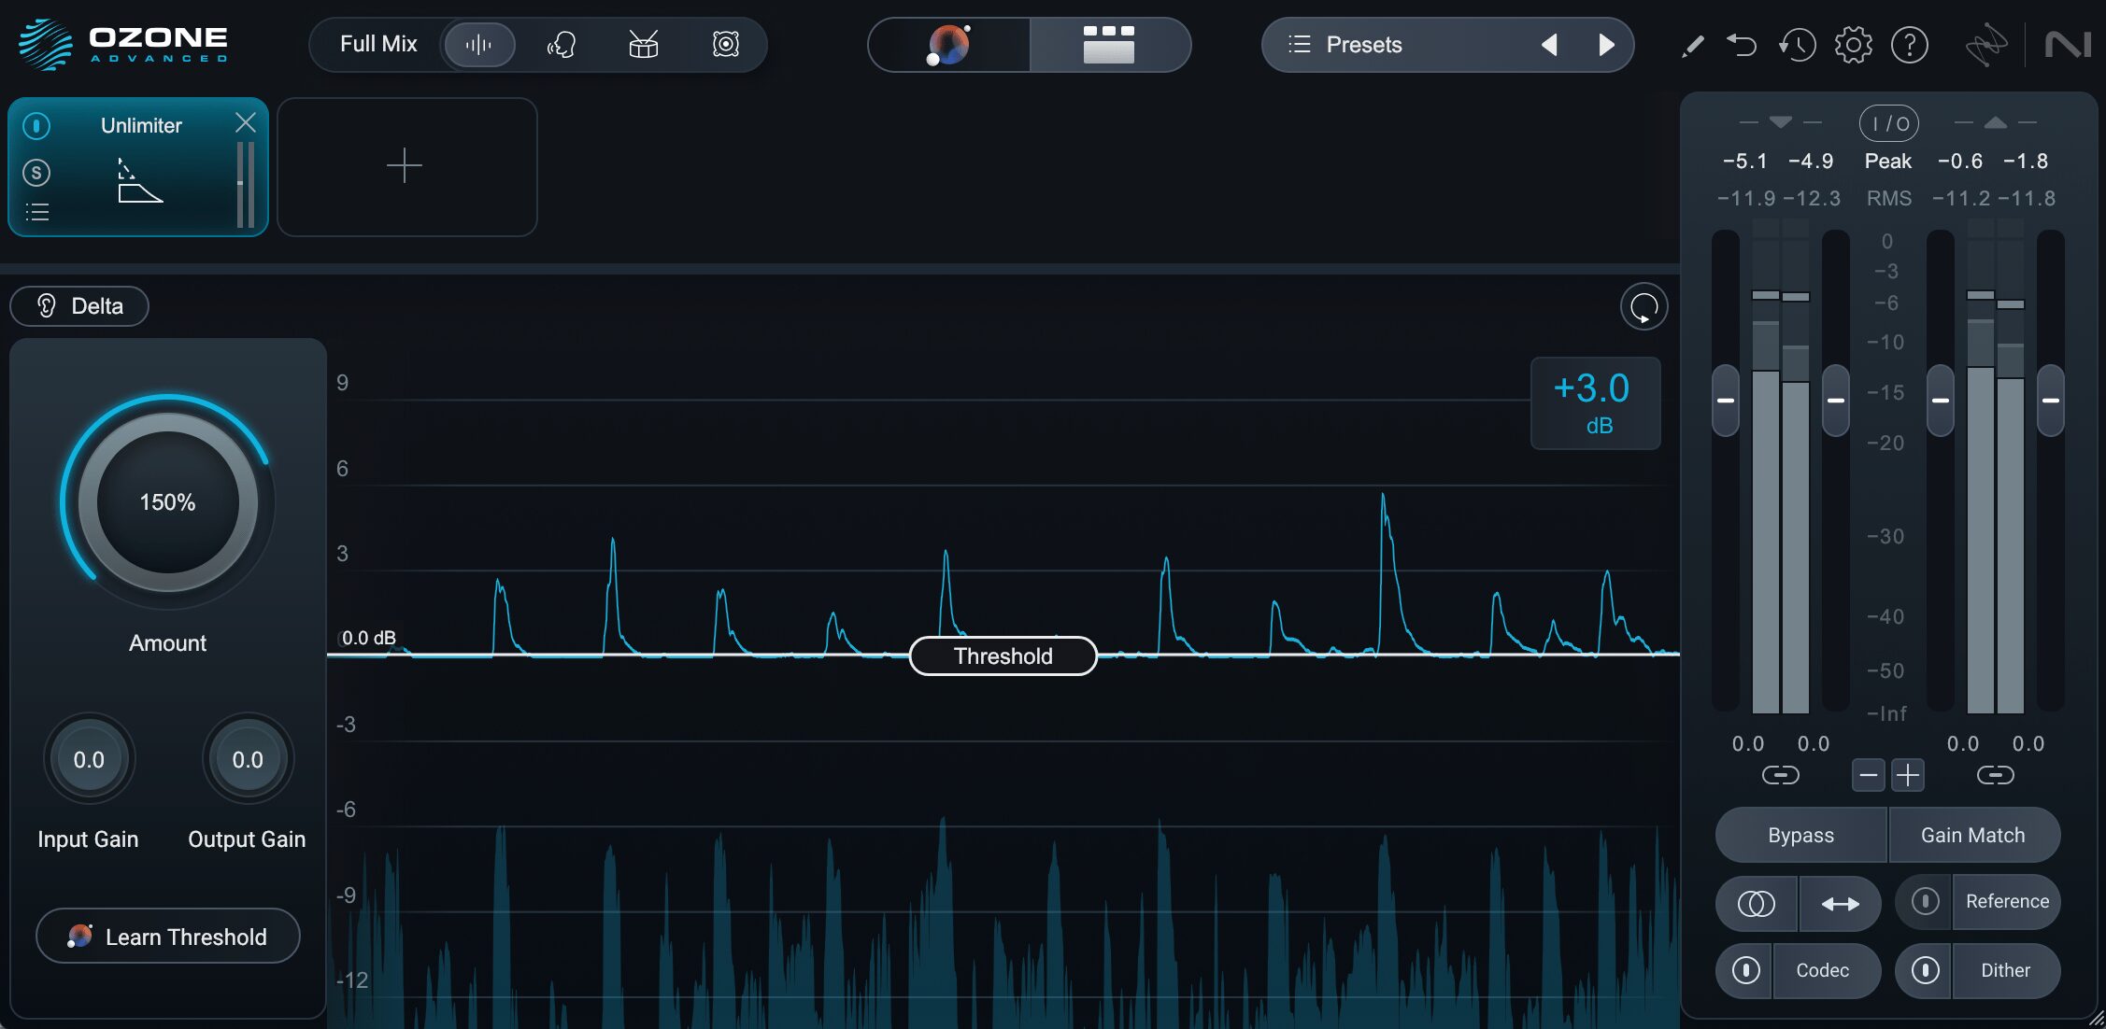The width and height of the screenshot is (2106, 1029).
Task: Add a new module with the plus slot
Action: pyautogui.click(x=406, y=166)
